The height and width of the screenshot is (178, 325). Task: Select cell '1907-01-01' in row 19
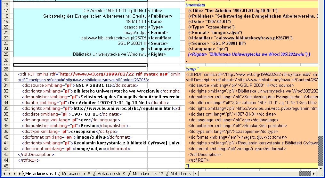click(80, 21)
